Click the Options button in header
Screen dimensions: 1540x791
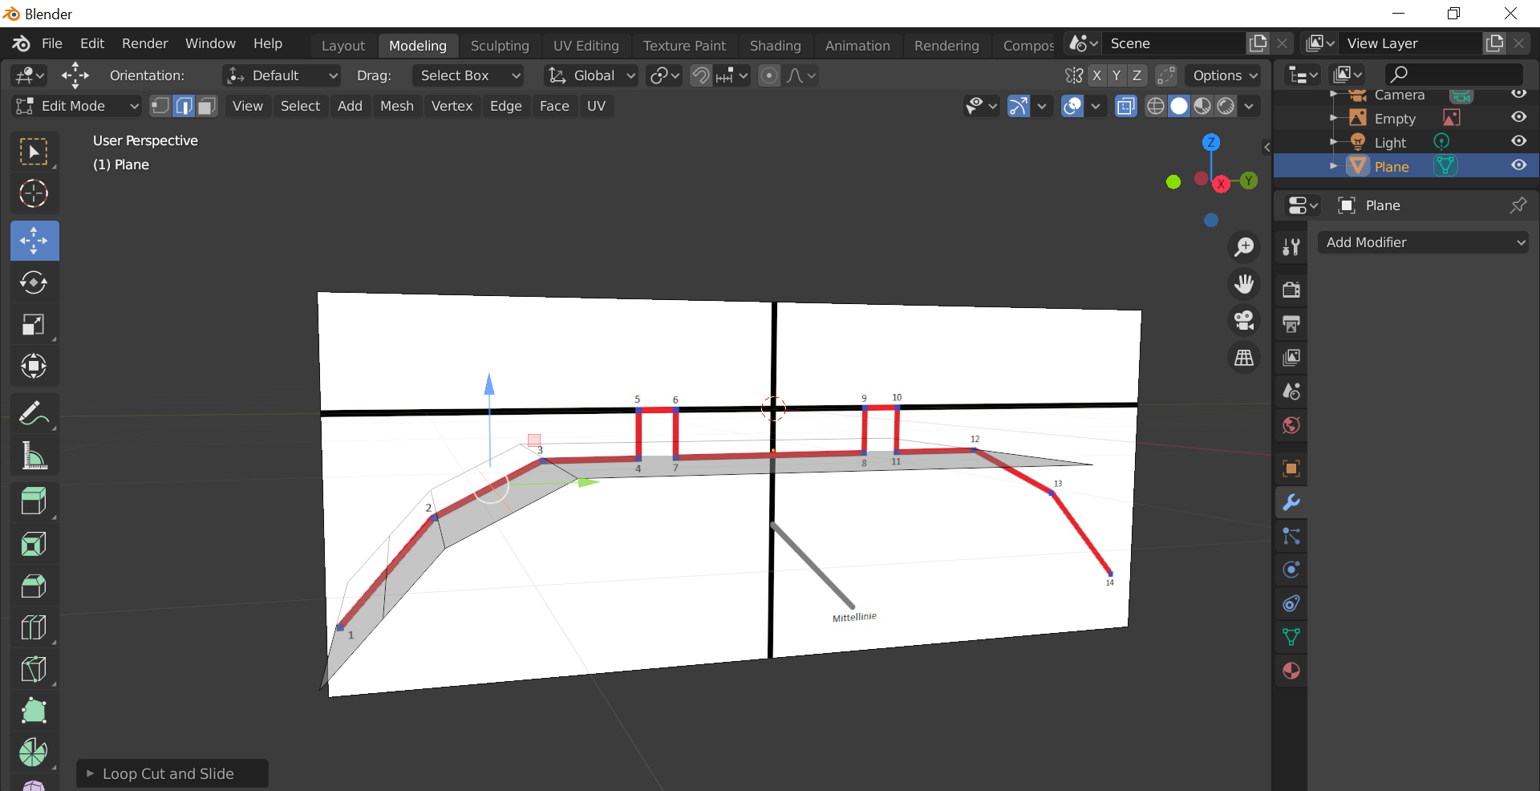click(1224, 75)
